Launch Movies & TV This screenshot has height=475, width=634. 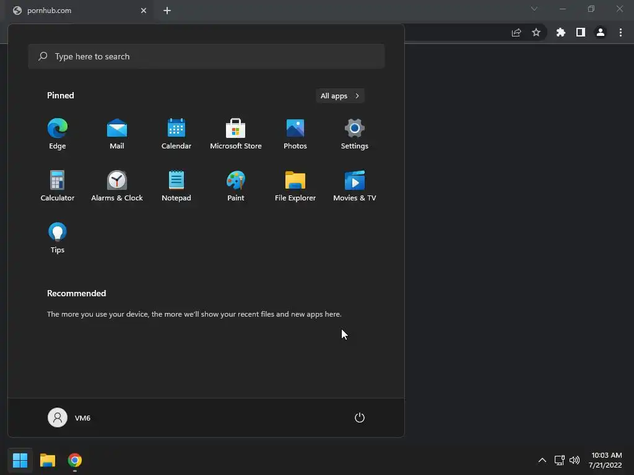pyautogui.click(x=355, y=186)
